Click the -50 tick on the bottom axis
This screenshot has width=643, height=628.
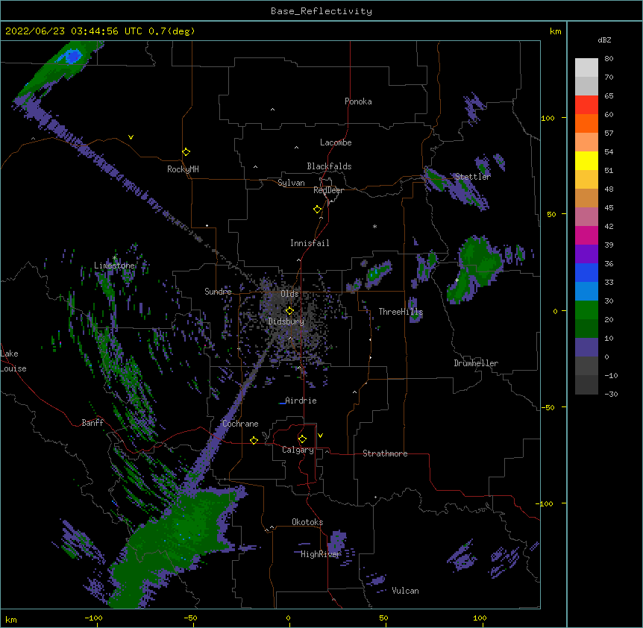pos(191,618)
